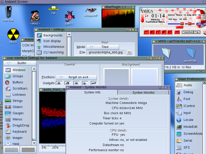Skip to previous track in AmigaAMP
This screenshot has width=206, height=154.
(146, 32)
